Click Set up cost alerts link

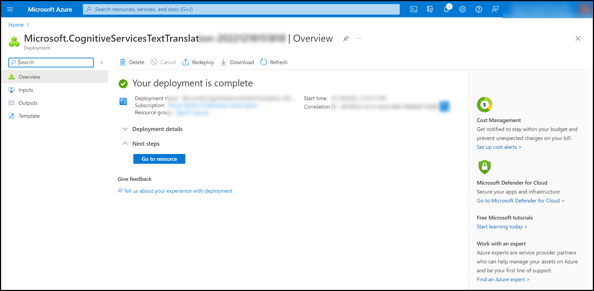(499, 147)
